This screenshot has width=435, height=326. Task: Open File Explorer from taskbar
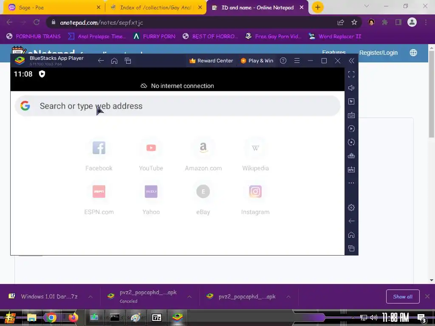point(31,318)
